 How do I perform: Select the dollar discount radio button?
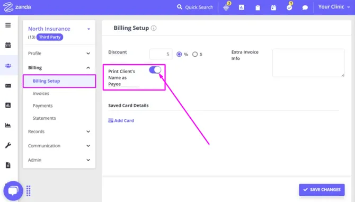[x=194, y=55]
